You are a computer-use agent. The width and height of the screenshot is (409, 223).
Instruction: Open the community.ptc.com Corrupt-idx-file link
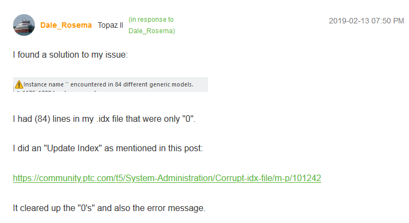pyautogui.click(x=167, y=178)
